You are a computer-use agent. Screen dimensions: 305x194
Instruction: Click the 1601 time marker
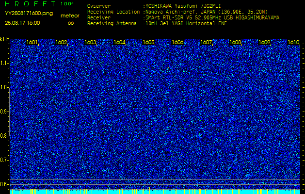click(32, 42)
